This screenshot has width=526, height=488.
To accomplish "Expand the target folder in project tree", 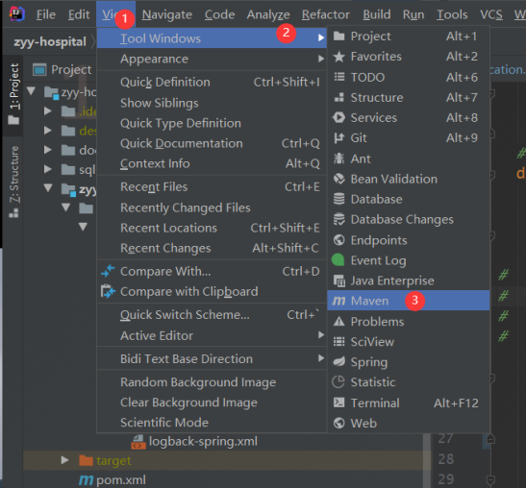I will point(64,460).
